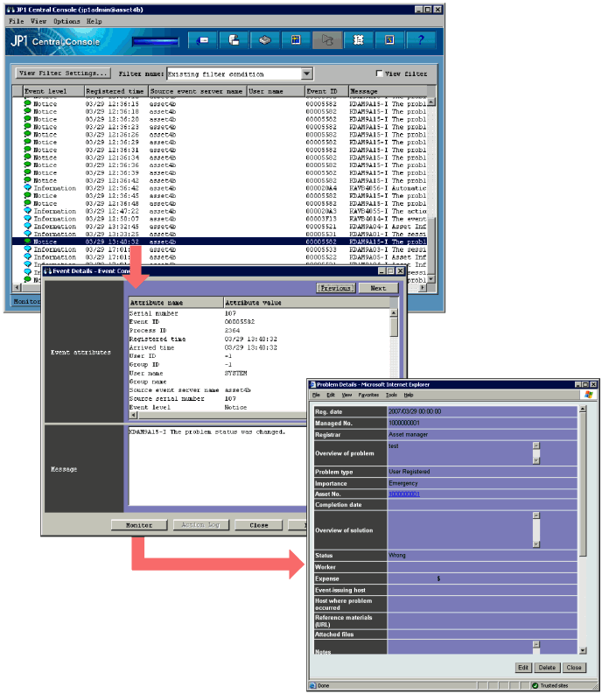This screenshot has height=694, width=602.
Task: Click the document-and-server toolbar icon
Action: tap(234, 40)
